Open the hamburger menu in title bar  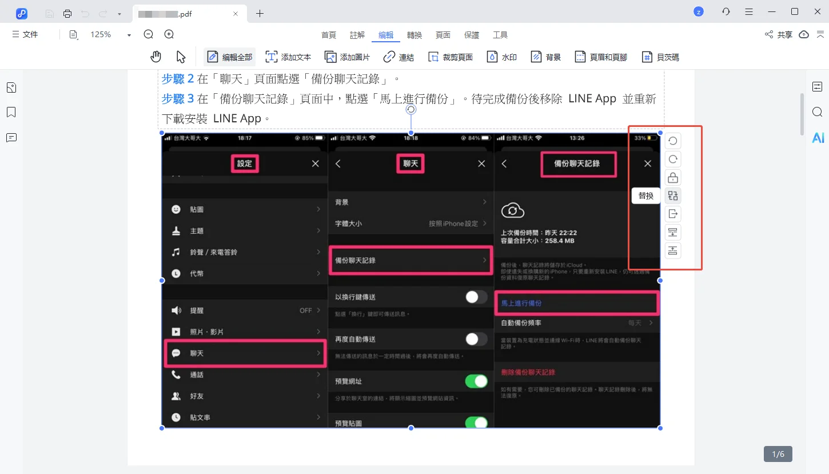point(749,12)
